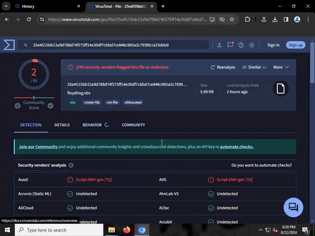
Task: Vote negative with the community X icon
Action: (18, 106)
